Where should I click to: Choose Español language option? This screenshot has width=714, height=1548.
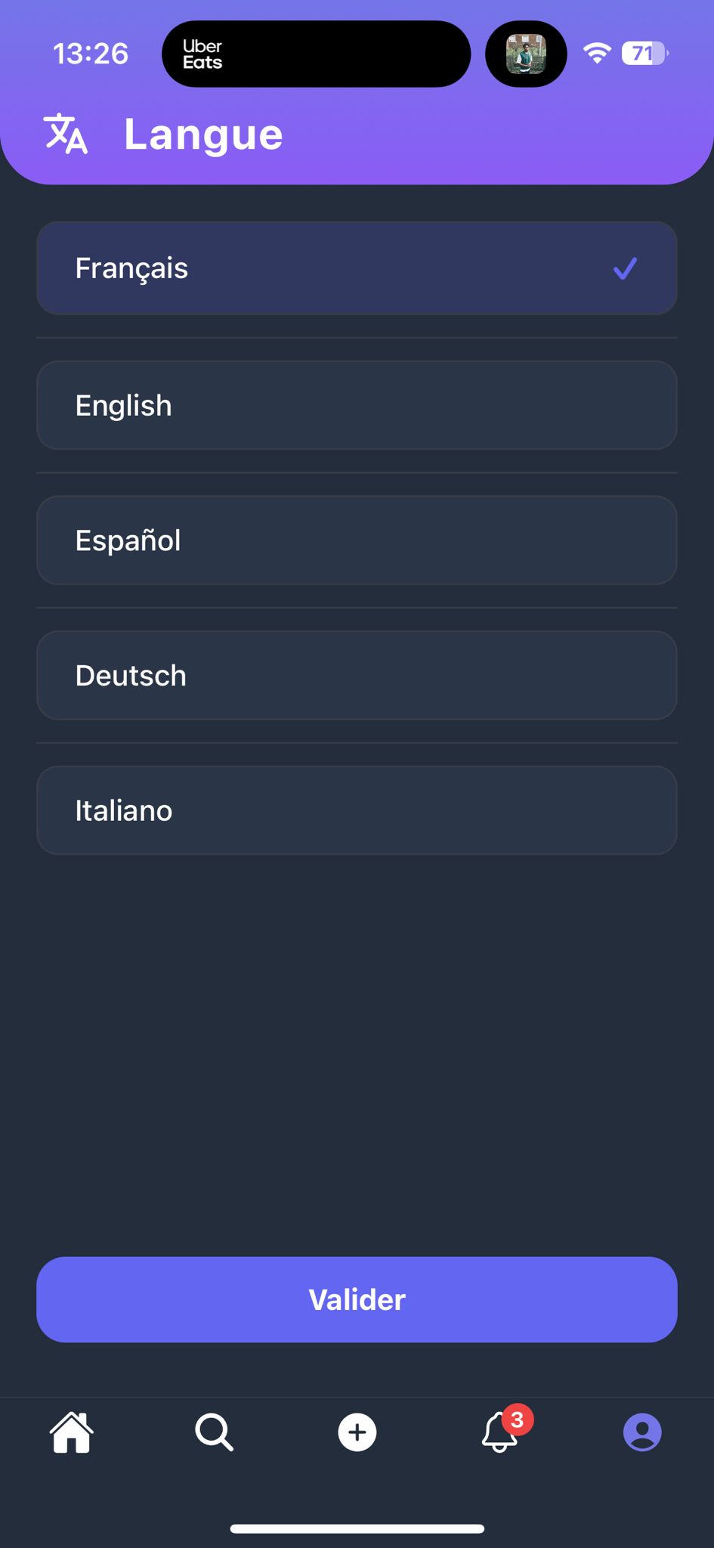[x=357, y=540]
